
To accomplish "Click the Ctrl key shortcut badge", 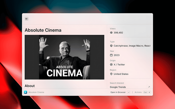I will pos(145,92).
